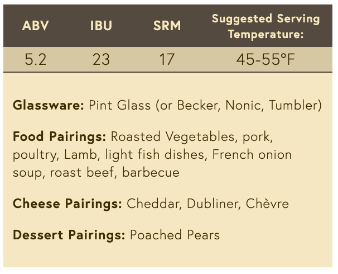Click the 5.2 ABV value
This screenshot has height=274, width=338.
[x=35, y=59]
